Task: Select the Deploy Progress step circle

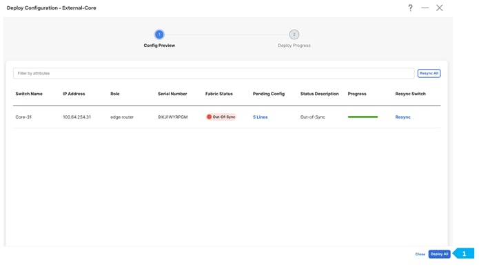Action: pyautogui.click(x=294, y=34)
